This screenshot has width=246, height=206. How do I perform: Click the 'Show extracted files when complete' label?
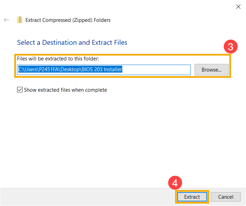(65, 90)
